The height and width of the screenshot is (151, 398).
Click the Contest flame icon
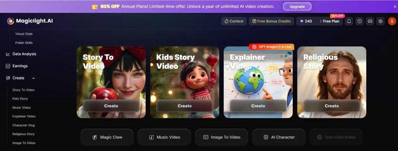click(227, 21)
